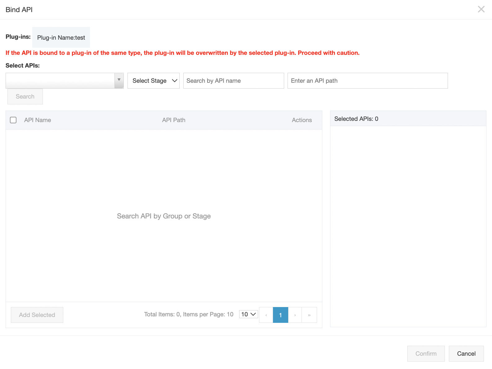
Task: Click the Search API by Group or Stage message
Action: [164, 216]
